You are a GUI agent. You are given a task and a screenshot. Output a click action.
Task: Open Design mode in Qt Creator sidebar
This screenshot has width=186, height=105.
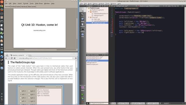click(x=83, y=15)
